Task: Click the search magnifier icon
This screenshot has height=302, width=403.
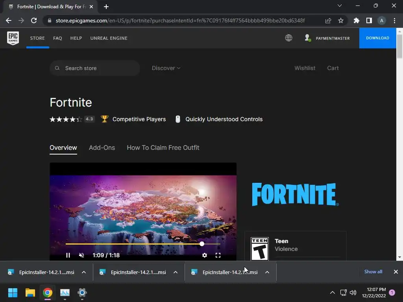Action: click(x=57, y=68)
